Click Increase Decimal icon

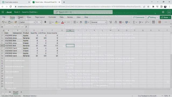[x=110, y=22]
